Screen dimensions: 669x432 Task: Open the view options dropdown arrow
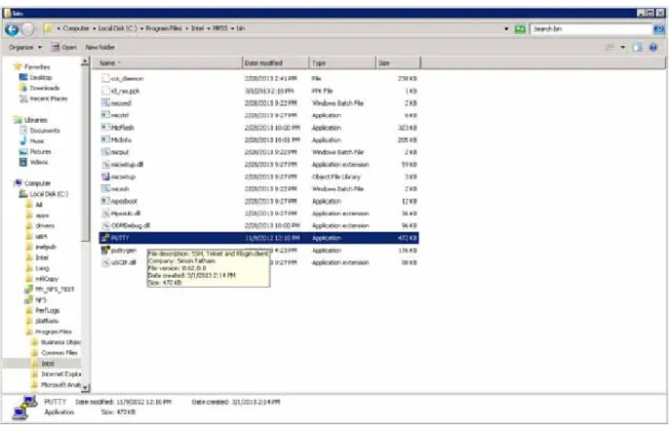tap(623, 48)
